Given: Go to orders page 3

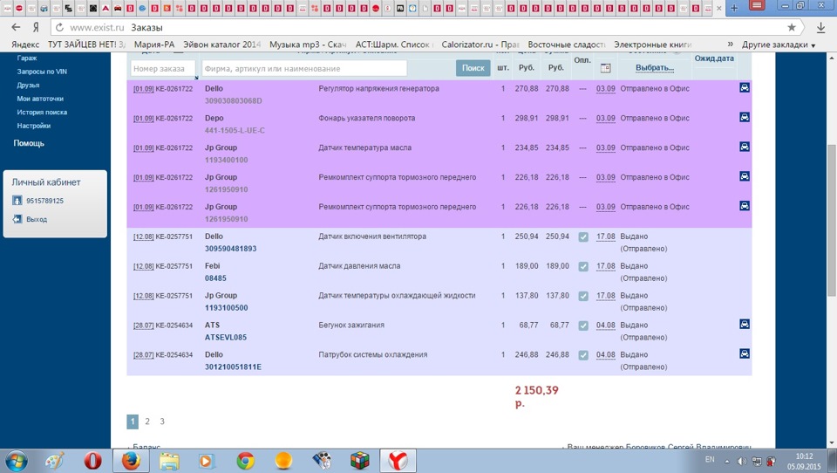Looking at the screenshot, I should pyautogui.click(x=162, y=422).
